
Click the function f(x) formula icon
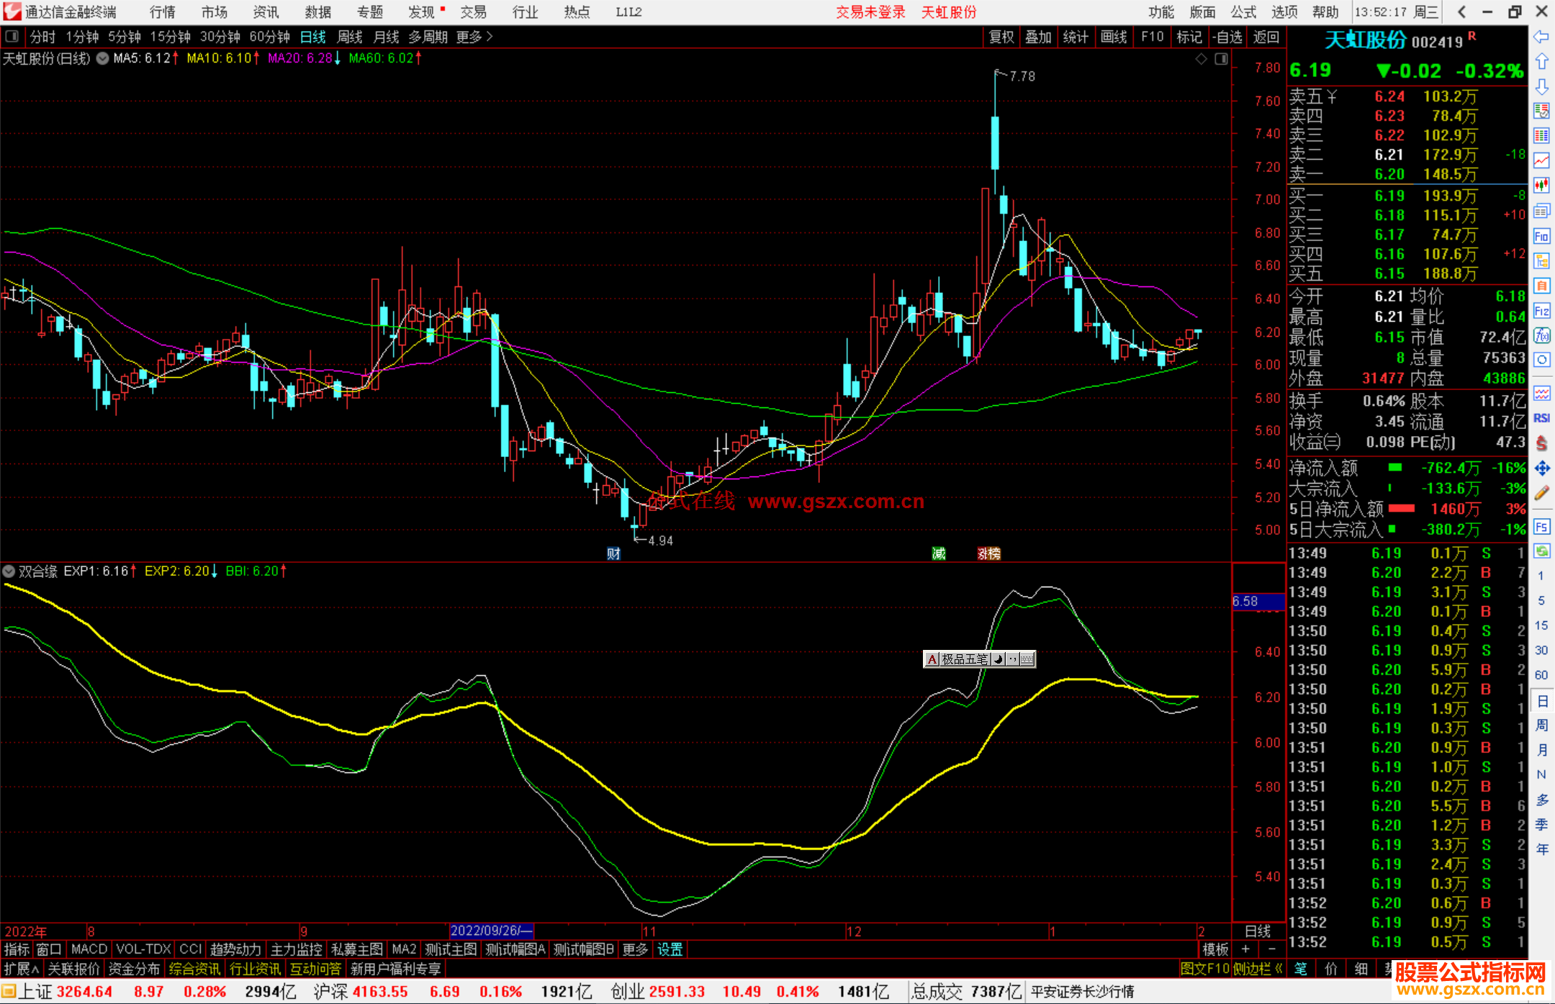1541,335
